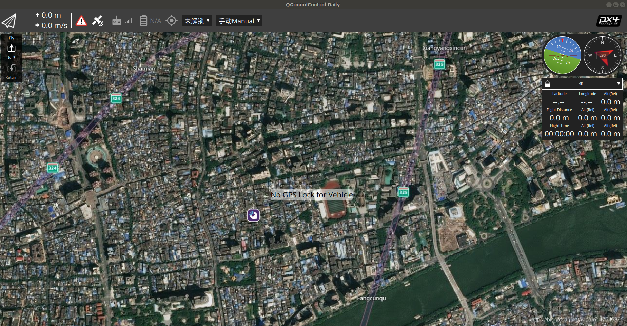Click the compass heading instrument

tap(603, 55)
